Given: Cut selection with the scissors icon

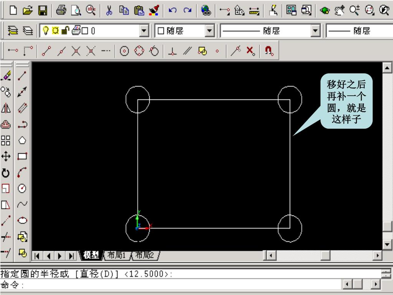Looking at the screenshot, I should click(109, 10).
